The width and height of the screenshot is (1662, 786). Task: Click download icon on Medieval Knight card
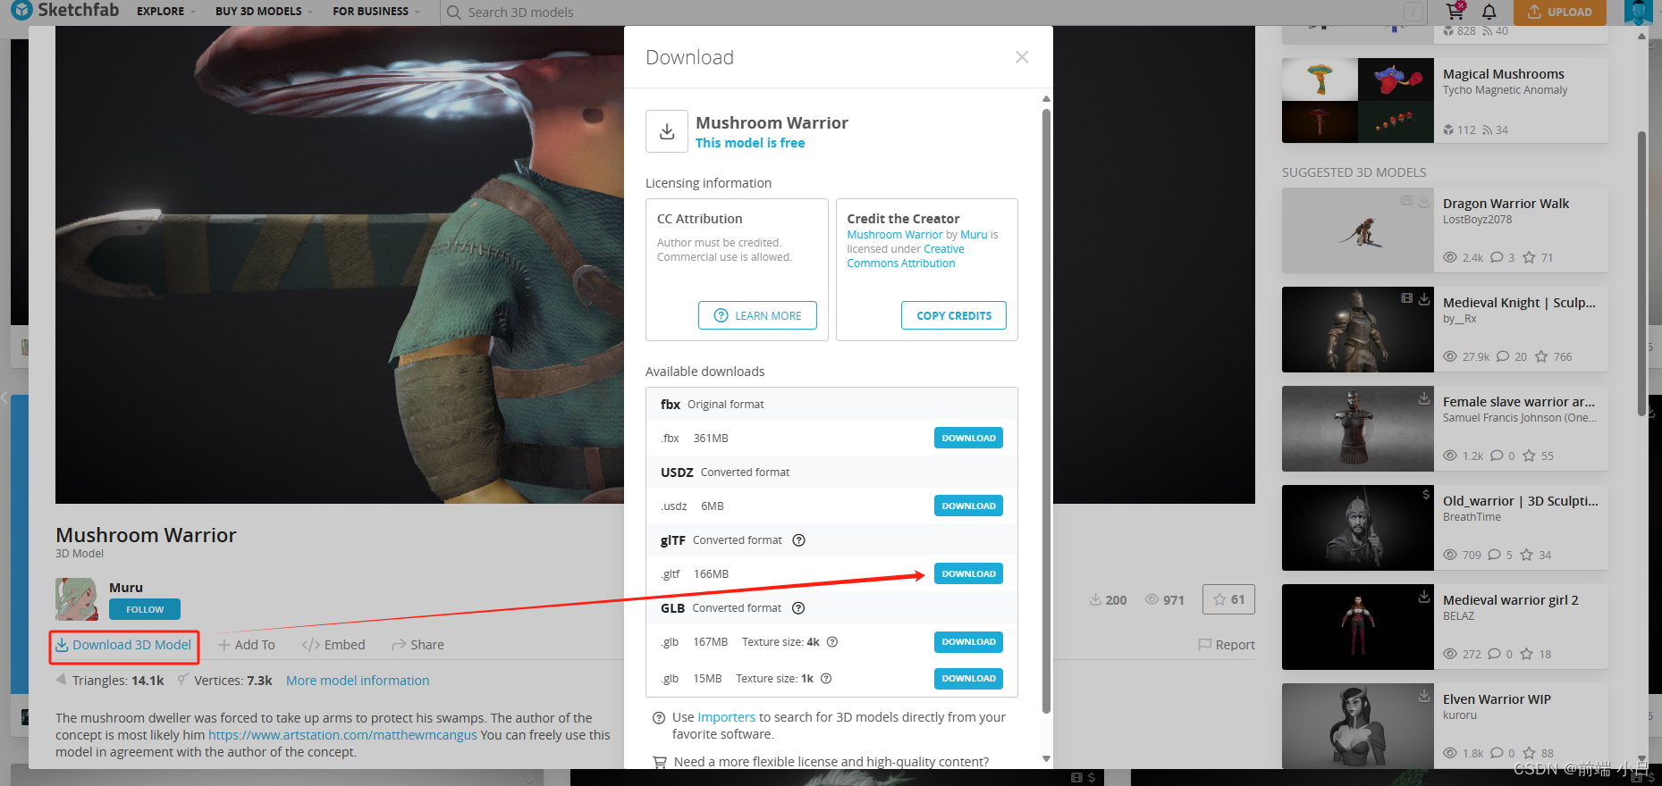click(1424, 298)
